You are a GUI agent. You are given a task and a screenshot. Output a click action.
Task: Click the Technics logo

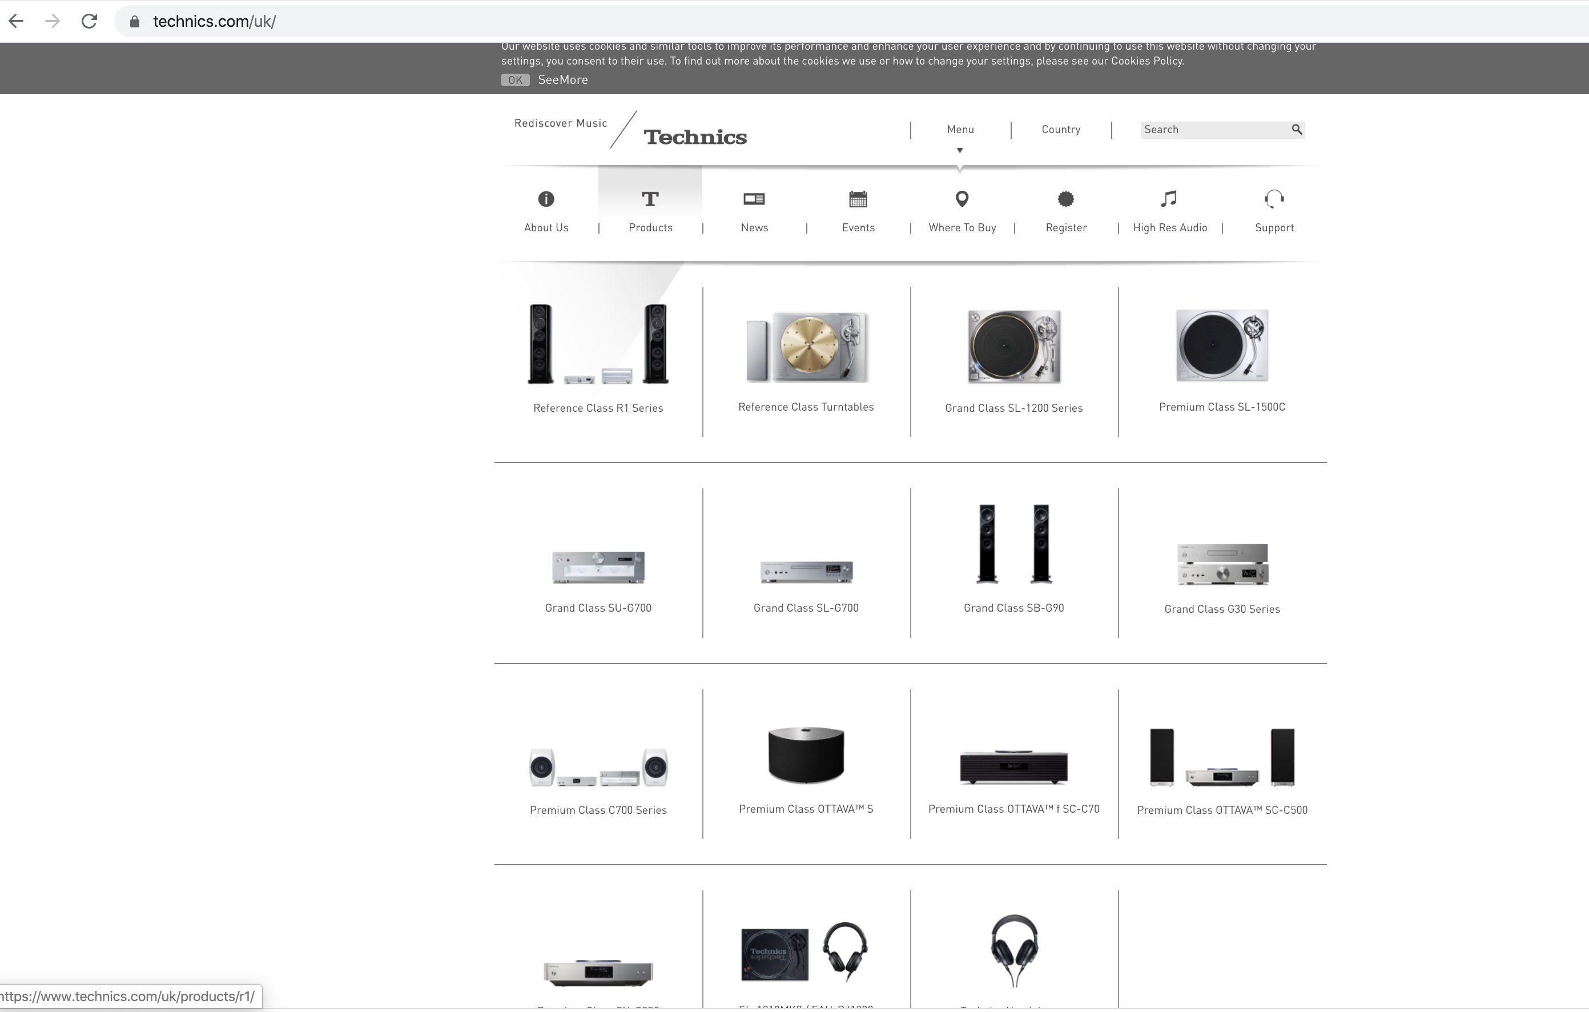click(695, 136)
